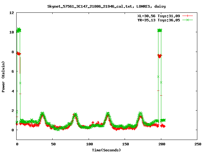Click the legend entry YR-35.13 Tsys:36.05
Screen dimensions: 204x153
159,20
